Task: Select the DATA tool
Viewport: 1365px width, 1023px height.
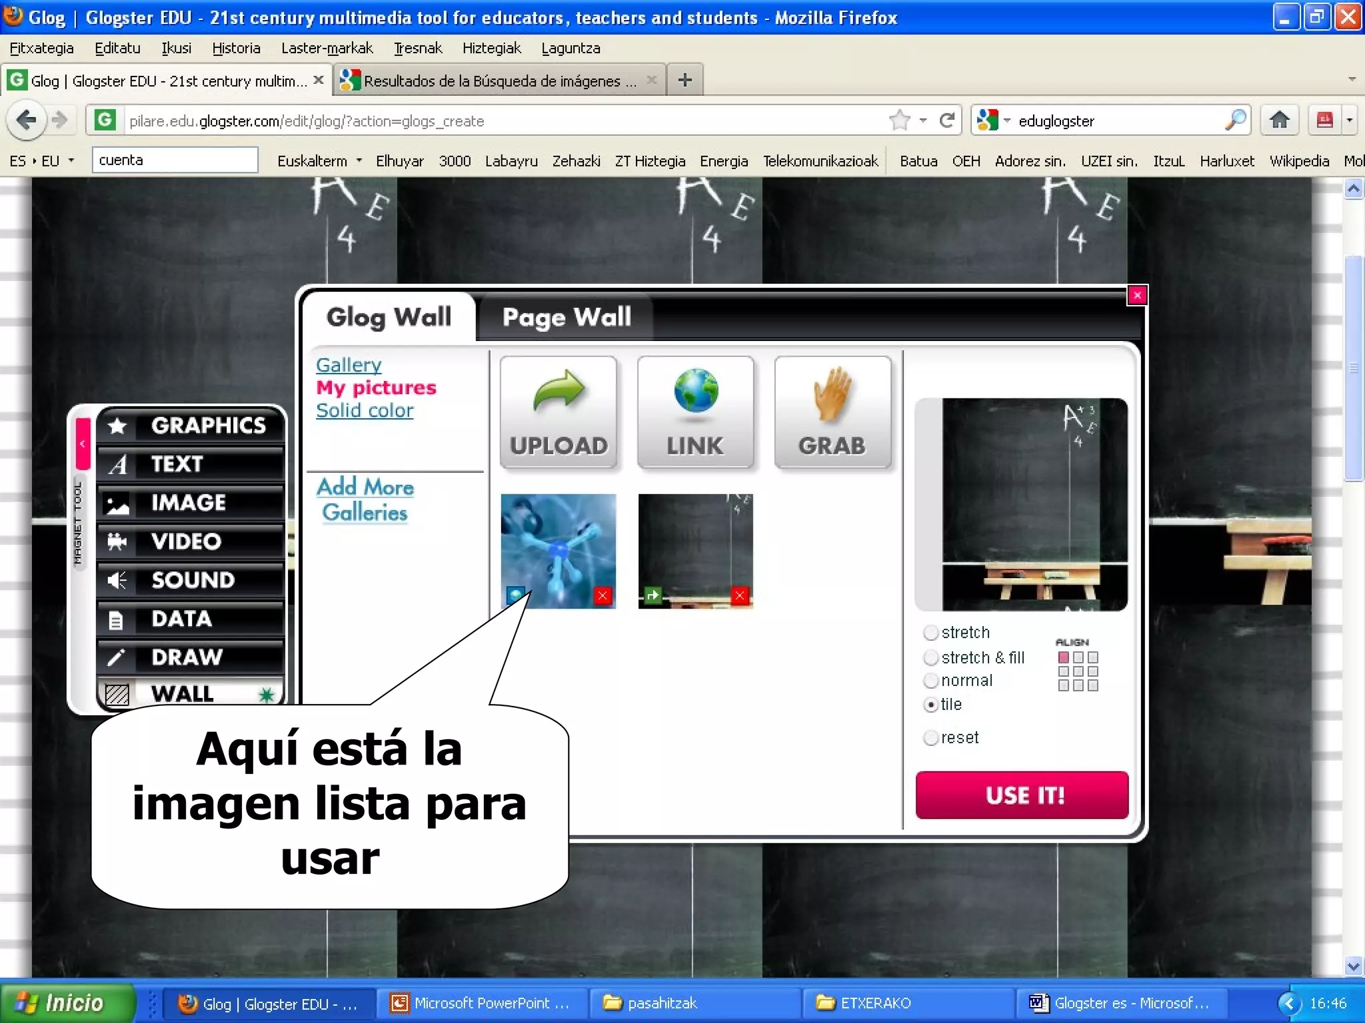Action: [191, 618]
